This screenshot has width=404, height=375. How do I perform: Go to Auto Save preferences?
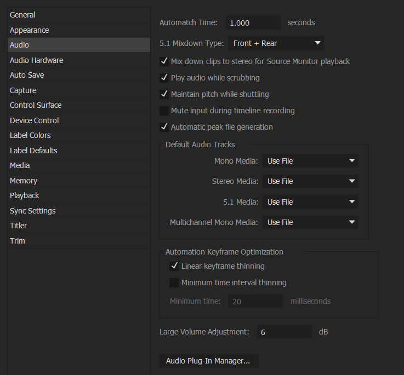(79, 75)
